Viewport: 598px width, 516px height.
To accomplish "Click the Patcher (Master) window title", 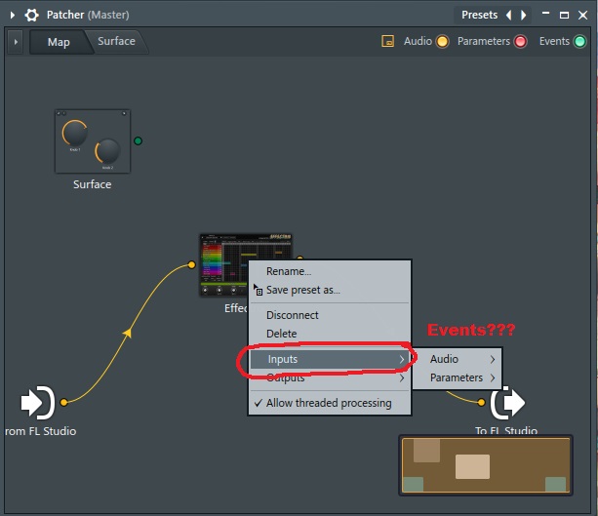I will click(88, 15).
